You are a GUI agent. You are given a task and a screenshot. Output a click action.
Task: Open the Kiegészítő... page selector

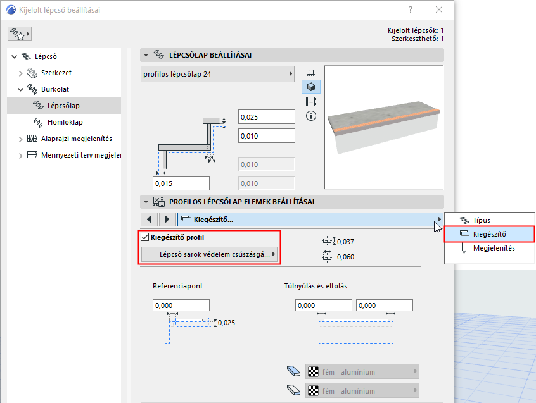click(310, 220)
